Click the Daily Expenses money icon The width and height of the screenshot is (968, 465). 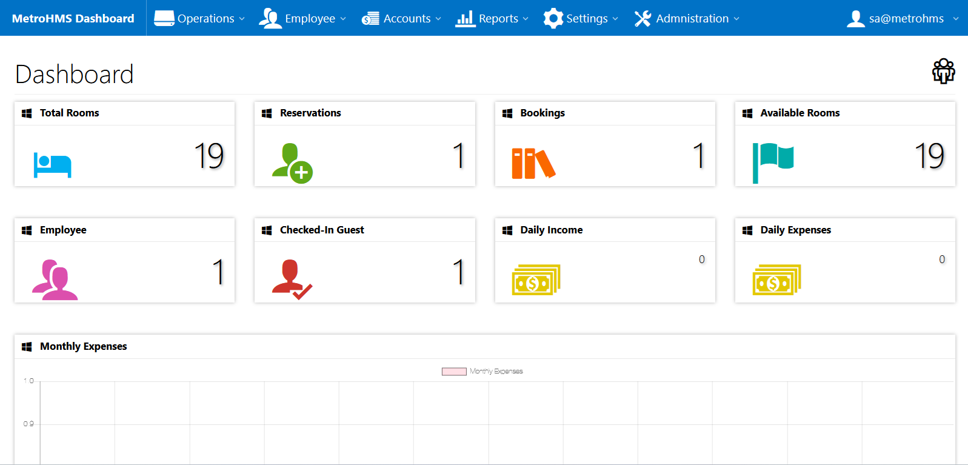click(x=776, y=279)
